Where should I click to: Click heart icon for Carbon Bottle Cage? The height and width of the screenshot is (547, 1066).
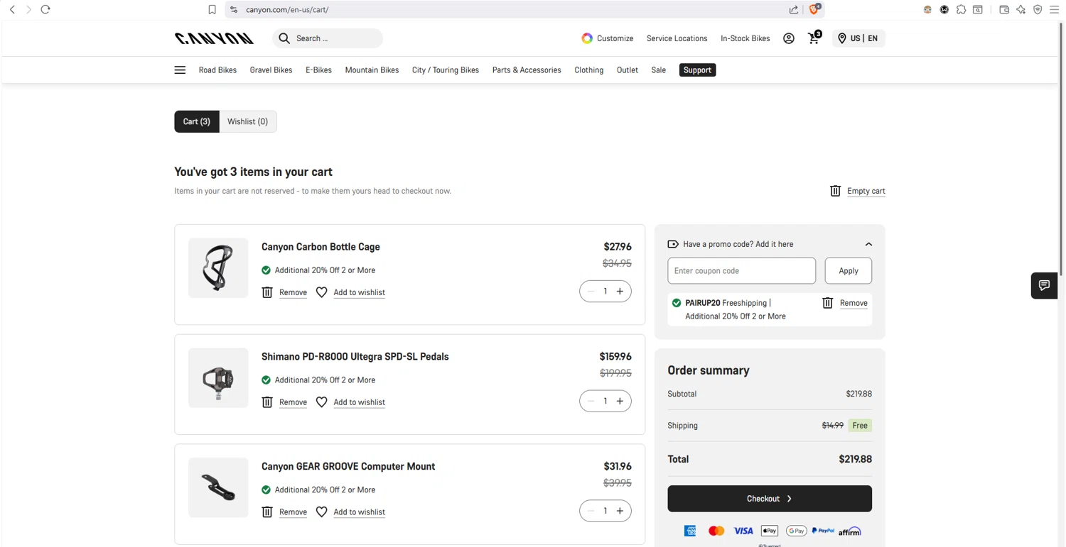[x=321, y=292]
